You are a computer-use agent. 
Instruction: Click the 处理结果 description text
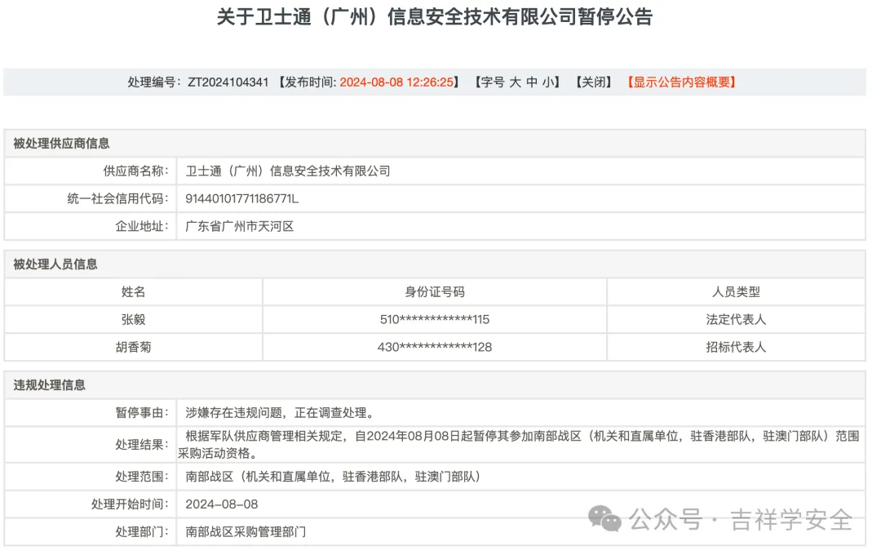point(519,445)
